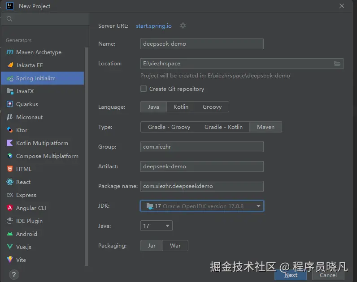Open the Java version dropdown
Screen dimensions: 357x282
click(157, 226)
